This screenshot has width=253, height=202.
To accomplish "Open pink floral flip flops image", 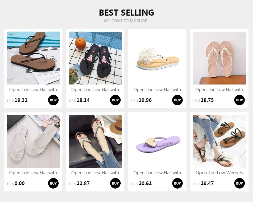I will (x=219, y=58).
